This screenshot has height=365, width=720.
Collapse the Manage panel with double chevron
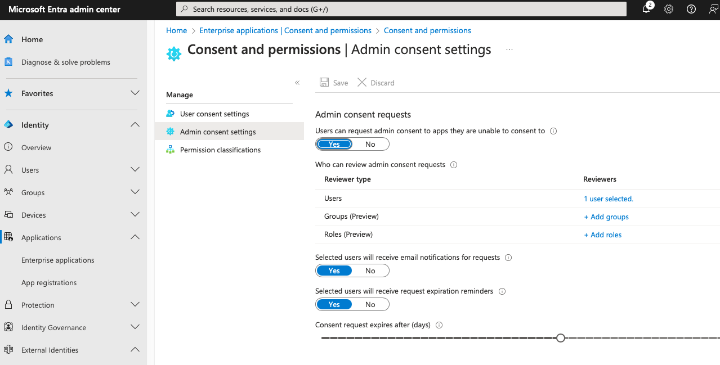(x=297, y=83)
